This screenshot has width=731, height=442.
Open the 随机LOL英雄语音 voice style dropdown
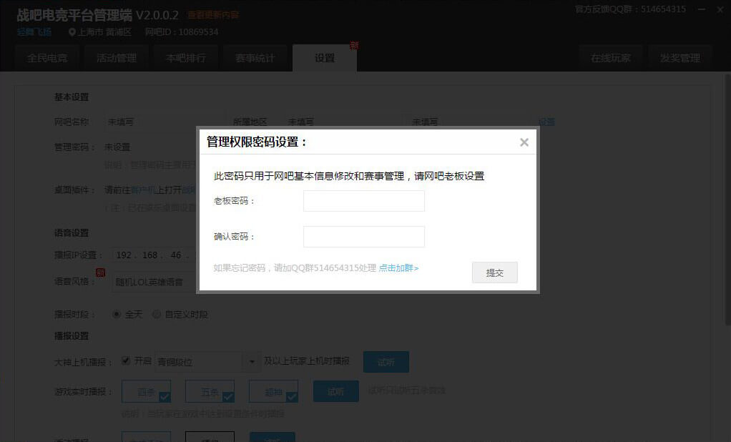pyautogui.click(x=154, y=282)
